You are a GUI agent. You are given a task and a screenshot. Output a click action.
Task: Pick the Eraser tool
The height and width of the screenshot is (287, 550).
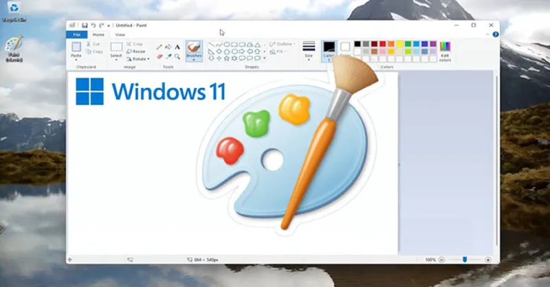coord(159,56)
